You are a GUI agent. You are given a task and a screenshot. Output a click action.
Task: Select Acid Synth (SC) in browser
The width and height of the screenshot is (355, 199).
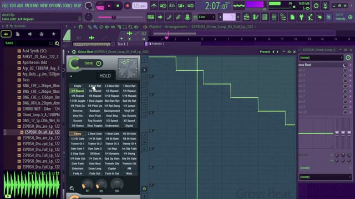(x=34, y=51)
